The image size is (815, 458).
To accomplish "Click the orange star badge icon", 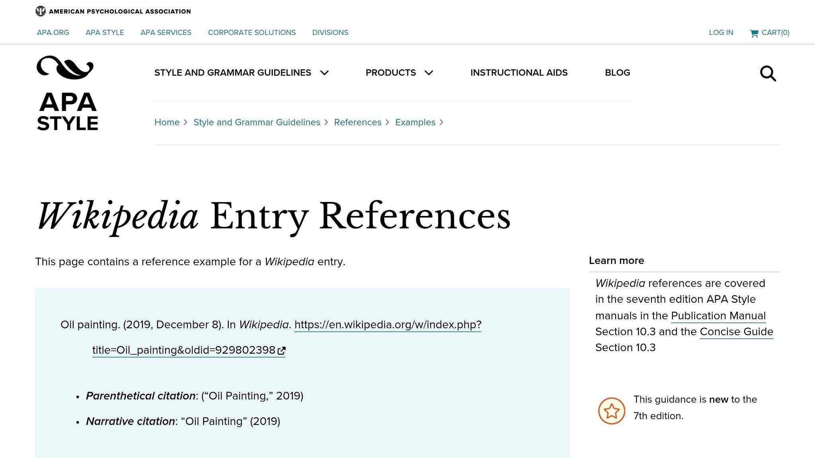I will [612, 411].
